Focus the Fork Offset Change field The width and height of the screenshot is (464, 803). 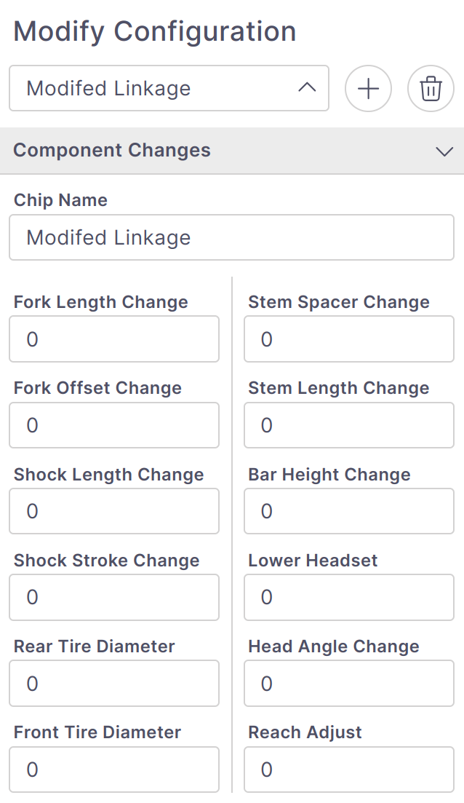point(114,425)
